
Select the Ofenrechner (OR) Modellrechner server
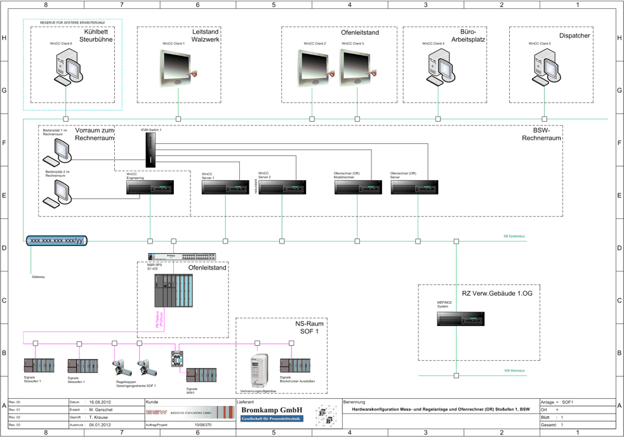click(358, 188)
